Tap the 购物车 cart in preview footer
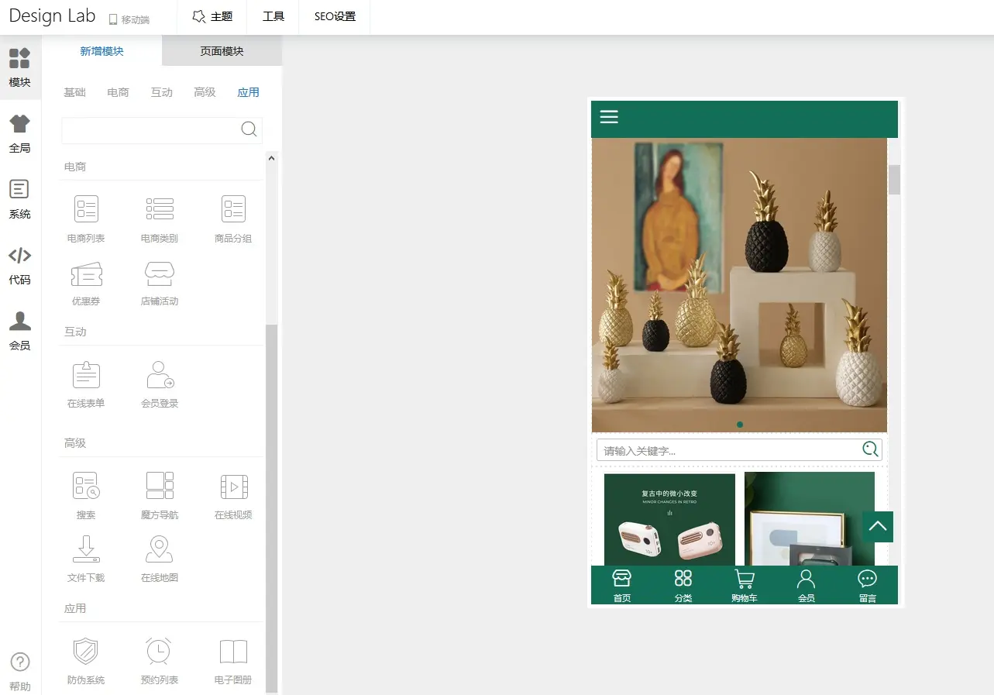The height and width of the screenshot is (695, 994). [x=744, y=586]
